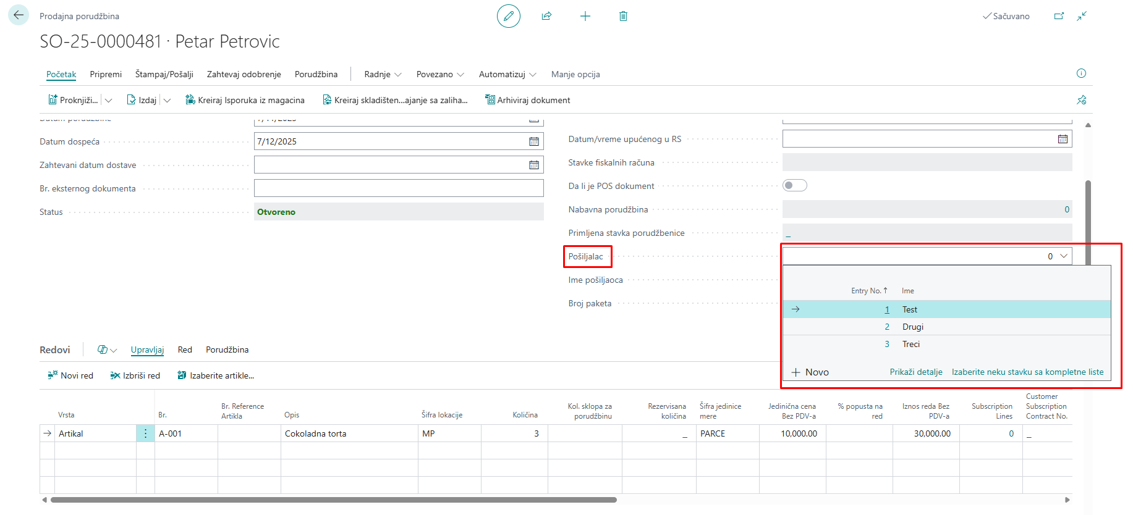1133x515 pixels.
Task: Switch to the Pripremi tab
Action: tap(106, 74)
